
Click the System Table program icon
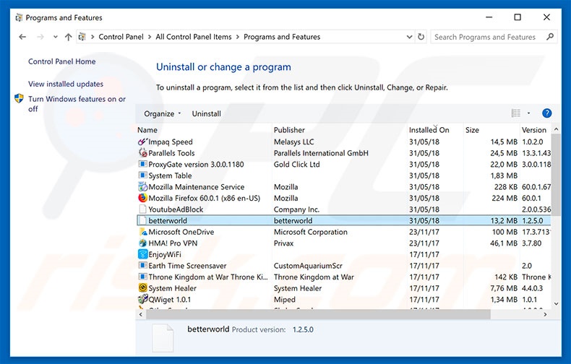[x=143, y=175]
